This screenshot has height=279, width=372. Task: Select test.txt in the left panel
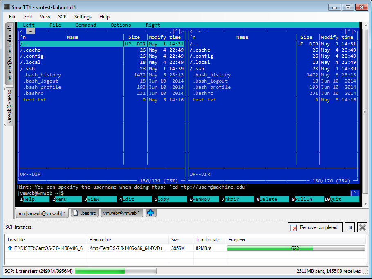(35, 100)
